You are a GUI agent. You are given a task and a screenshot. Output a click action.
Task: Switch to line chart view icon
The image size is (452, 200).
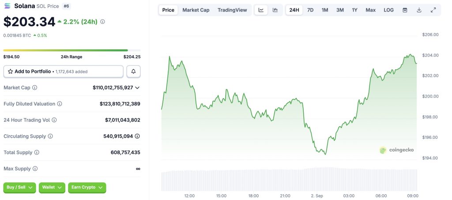[x=261, y=10]
